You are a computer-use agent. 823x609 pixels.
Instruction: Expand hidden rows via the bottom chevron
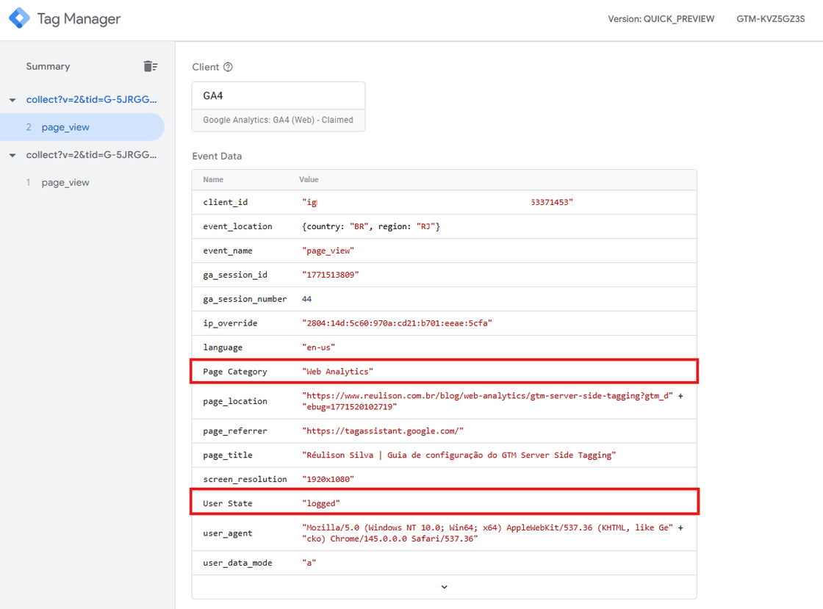tap(444, 587)
